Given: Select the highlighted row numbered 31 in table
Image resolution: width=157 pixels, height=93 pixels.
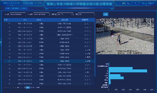Looking at the screenshot, I should 49,61.
